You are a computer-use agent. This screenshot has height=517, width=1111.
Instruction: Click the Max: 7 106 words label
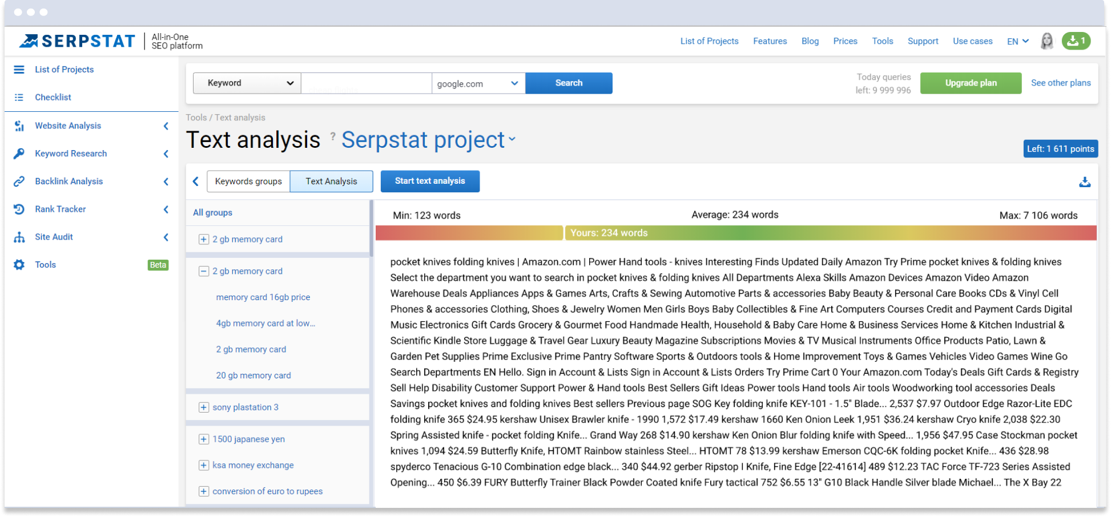pyautogui.click(x=1038, y=216)
